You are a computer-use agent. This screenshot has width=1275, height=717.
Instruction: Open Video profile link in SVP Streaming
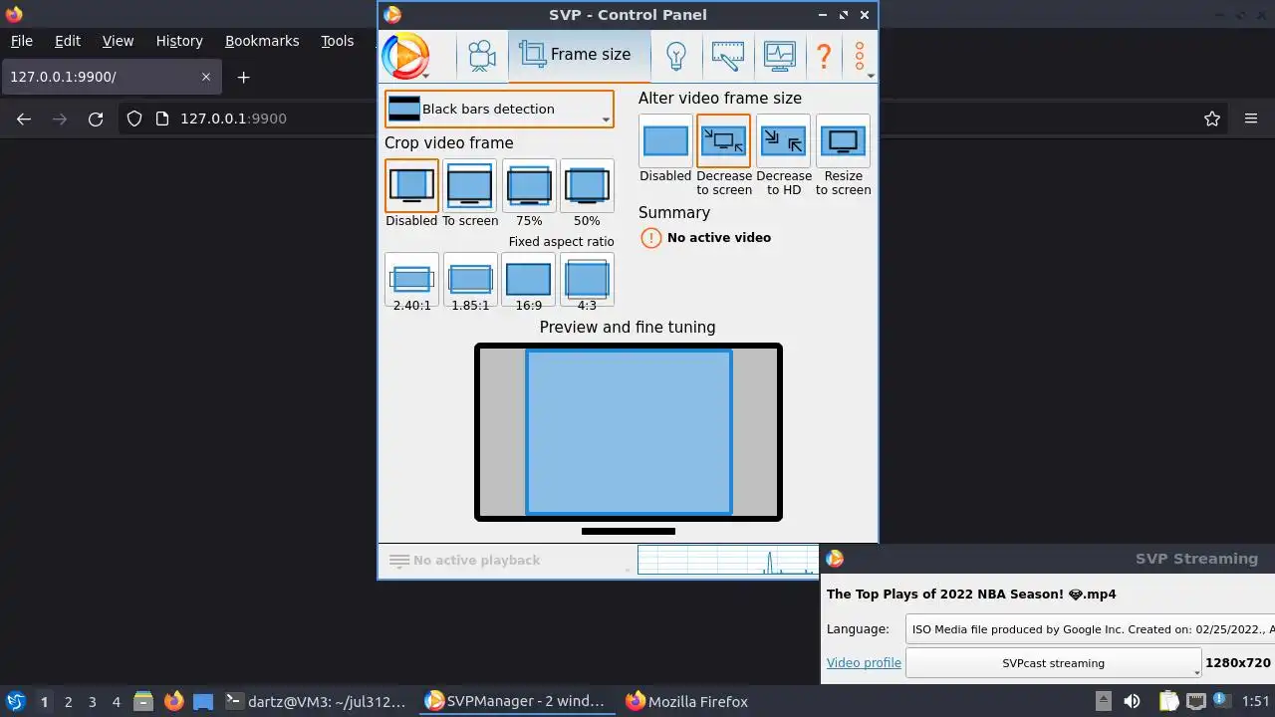[x=864, y=662]
